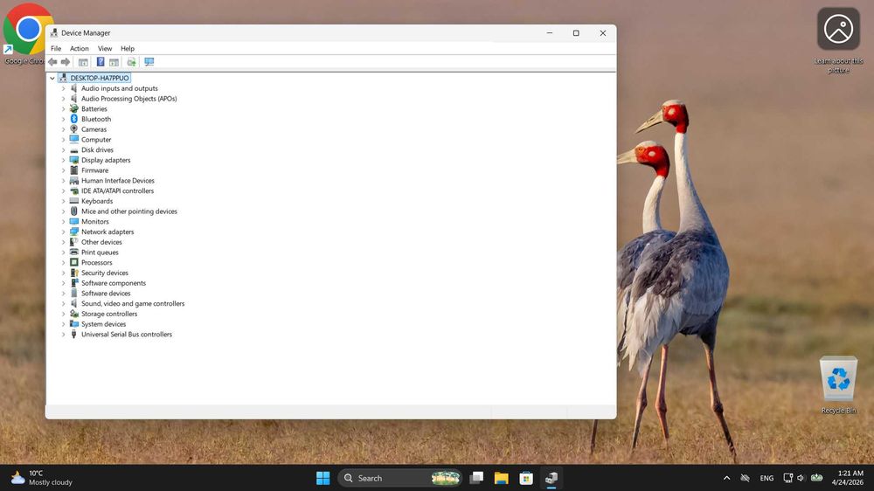The width and height of the screenshot is (874, 491).
Task: Expand Software components
Action: coord(63,283)
